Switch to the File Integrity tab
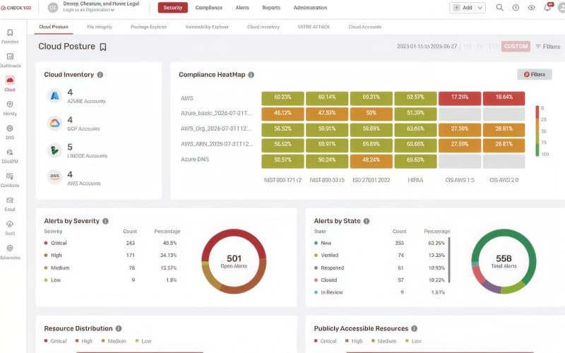This screenshot has height=353, width=565. click(100, 27)
